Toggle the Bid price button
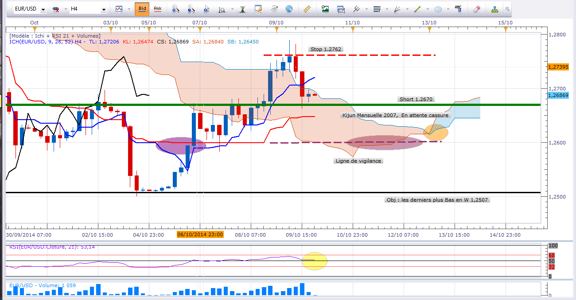The image size is (576, 300). coord(142,9)
